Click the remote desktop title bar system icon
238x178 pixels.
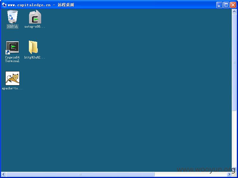[4, 5]
